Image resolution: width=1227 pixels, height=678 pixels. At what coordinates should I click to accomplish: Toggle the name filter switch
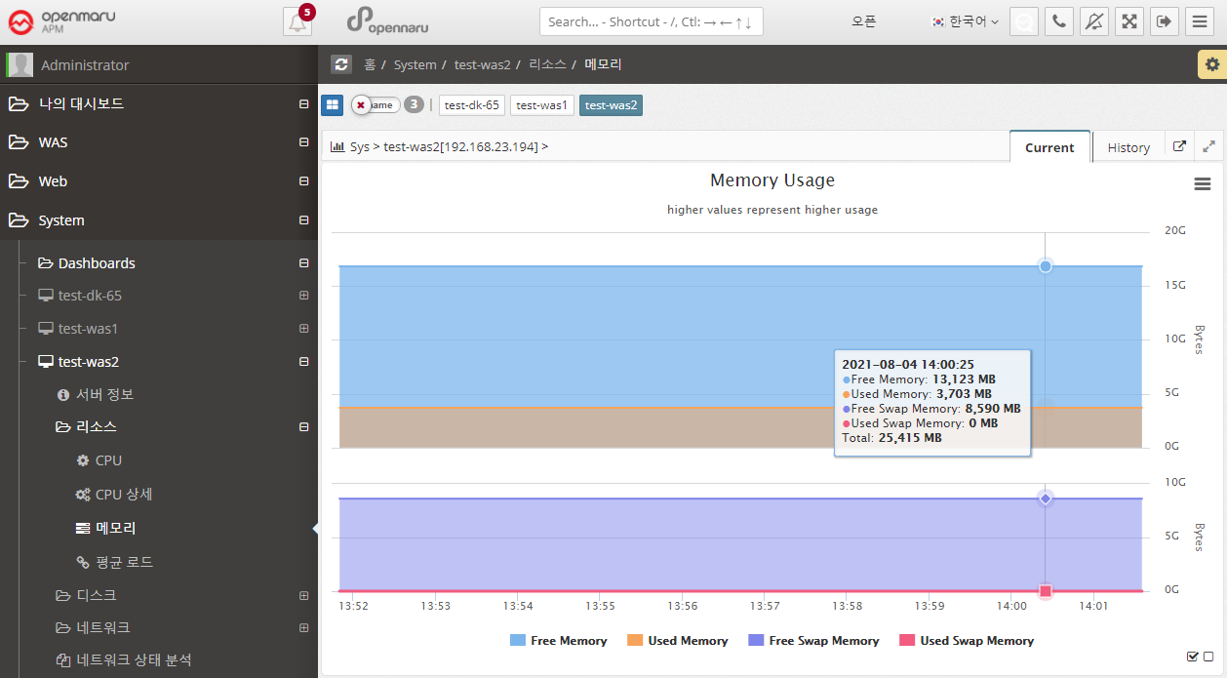tap(376, 104)
